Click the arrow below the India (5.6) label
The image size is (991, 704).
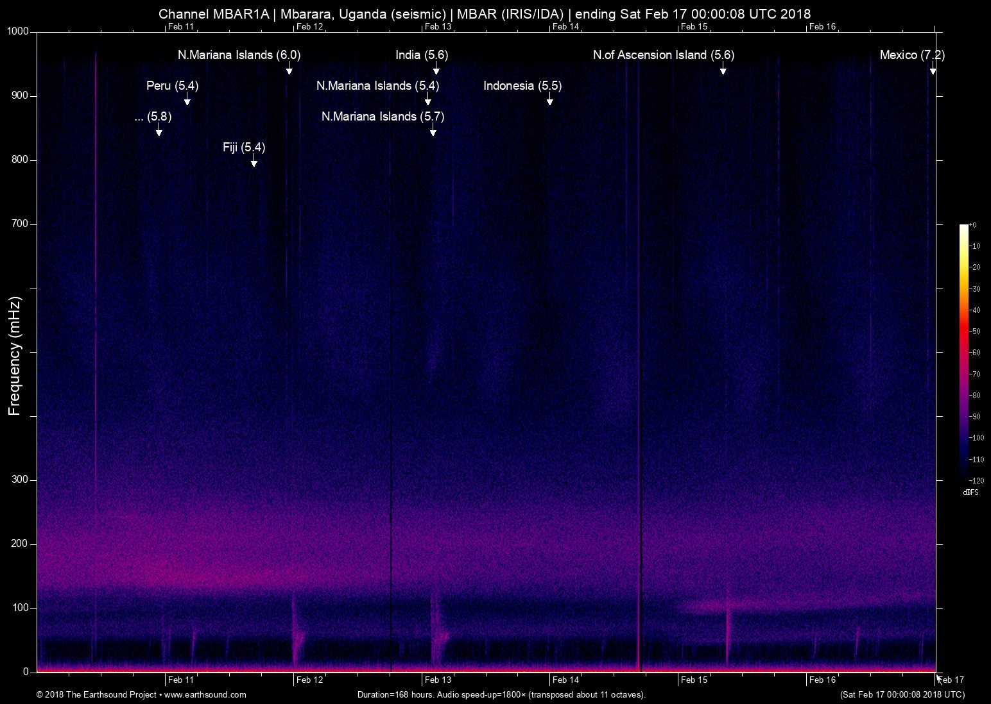click(x=436, y=69)
